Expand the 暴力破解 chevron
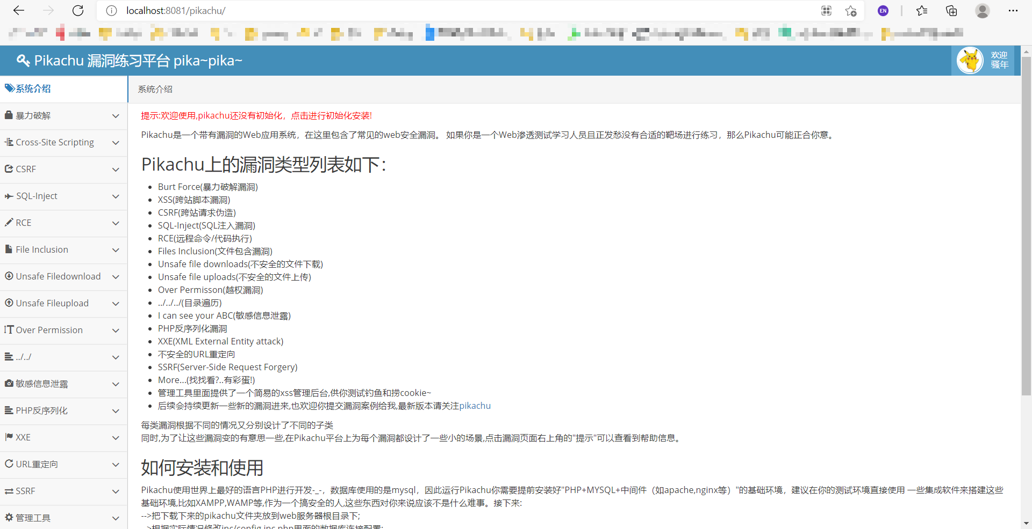The image size is (1032, 529). [116, 116]
